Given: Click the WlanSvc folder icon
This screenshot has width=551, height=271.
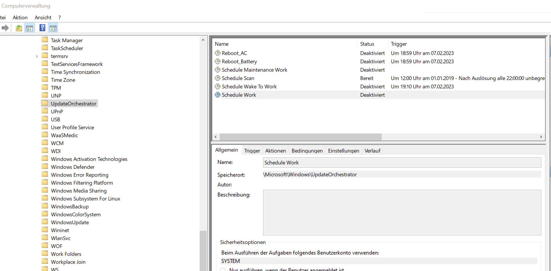Looking at the screenshot, I should [x=45, y=238].
